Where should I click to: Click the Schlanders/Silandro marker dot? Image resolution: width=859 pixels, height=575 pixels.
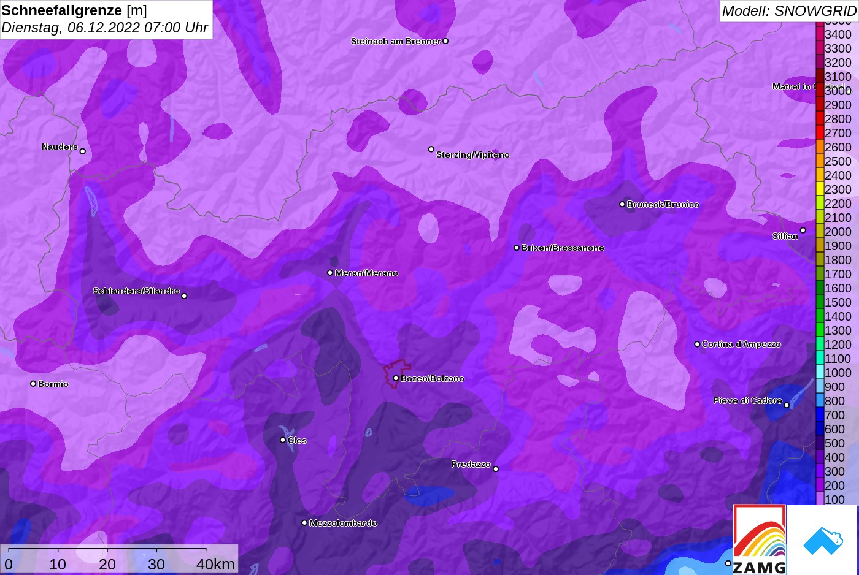pos(184,296)
